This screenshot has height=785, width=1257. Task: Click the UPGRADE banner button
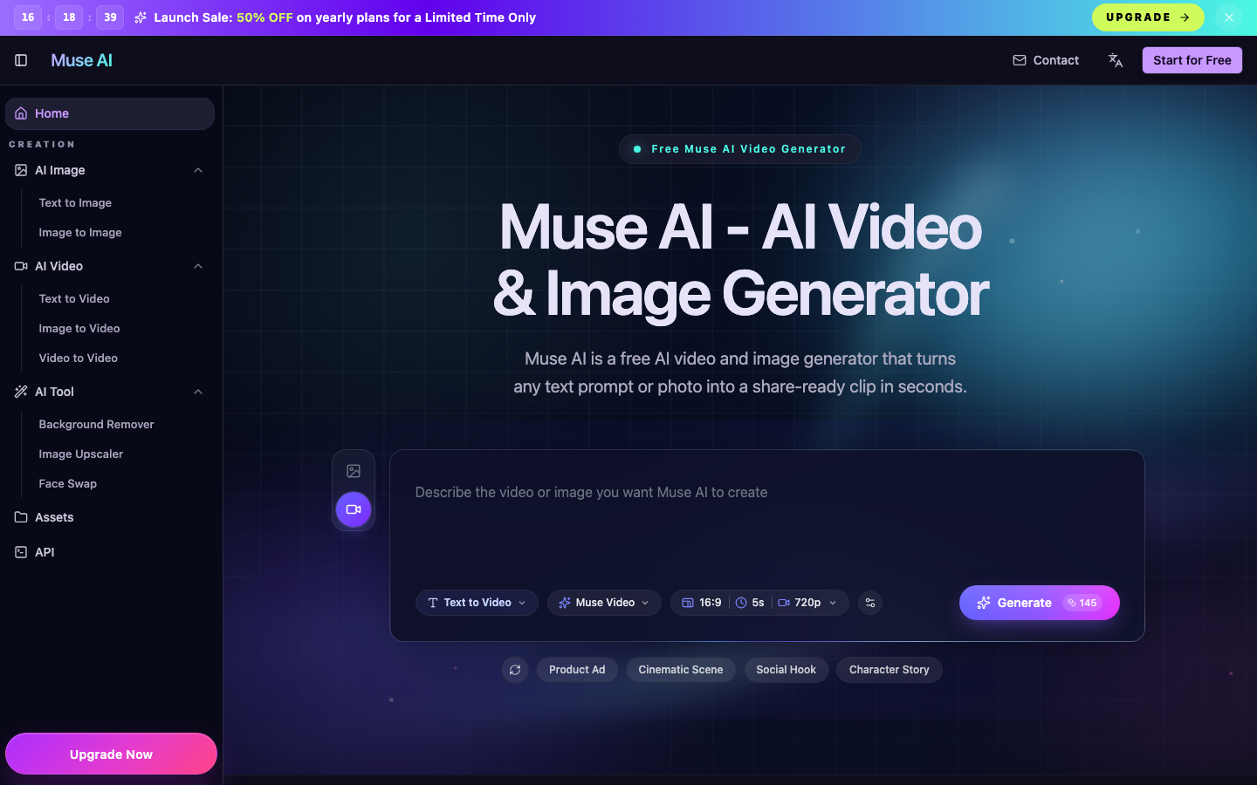point(1148,17)
